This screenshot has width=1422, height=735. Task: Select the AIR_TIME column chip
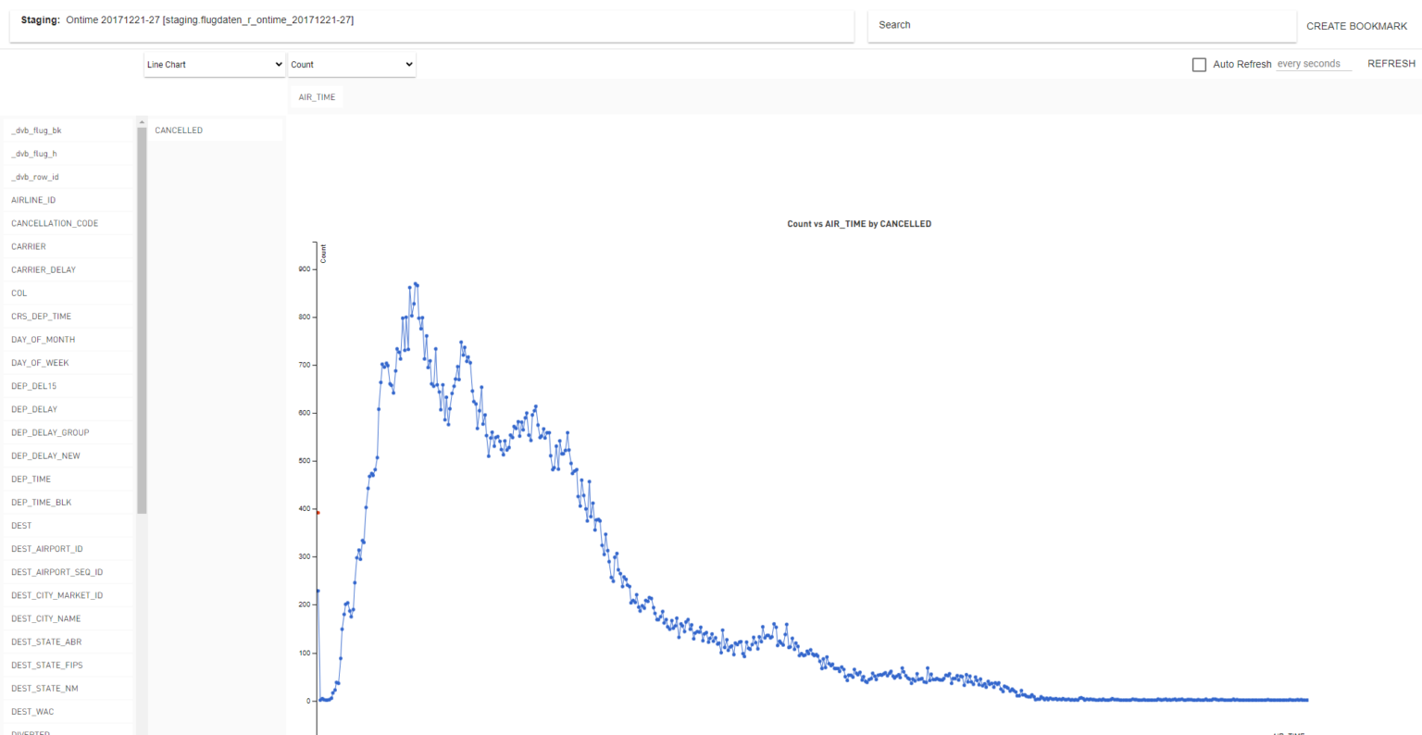(x=317, y=97)
